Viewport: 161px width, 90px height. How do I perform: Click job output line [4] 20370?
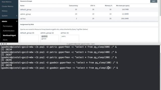pos(6,65)
